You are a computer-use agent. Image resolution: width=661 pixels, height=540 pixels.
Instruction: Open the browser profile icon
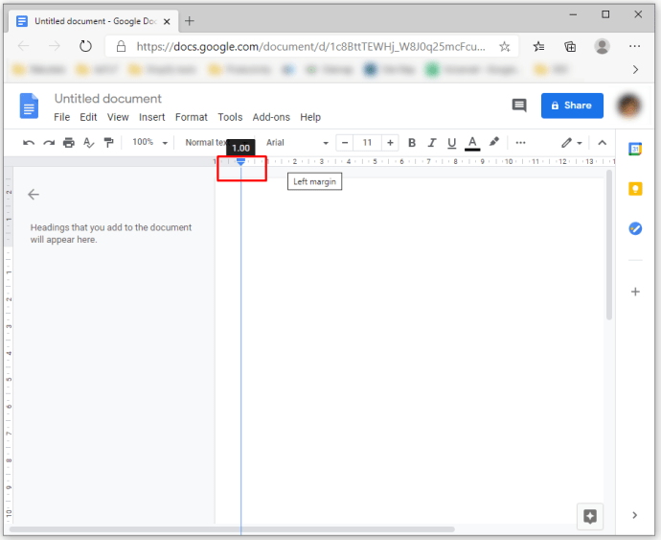[602, 46]
